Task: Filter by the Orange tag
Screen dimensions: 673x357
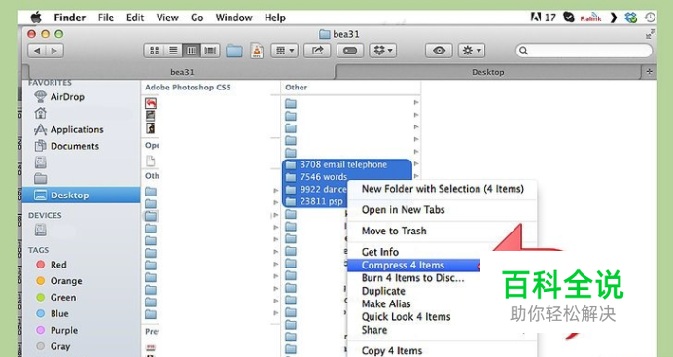Action: [59, 280]
